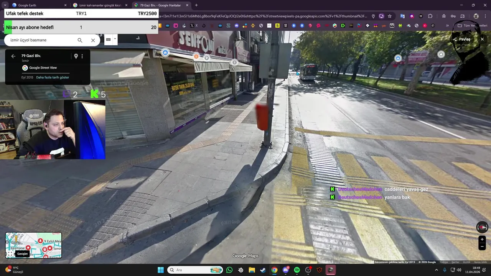Open Steam from the taskbar
Image resolution: width=491 pixels, height=276 pixels.
(263, 270)
